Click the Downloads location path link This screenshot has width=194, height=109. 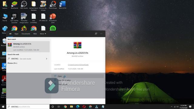[78, 65]
